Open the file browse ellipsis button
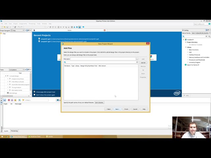Viewport: 211px width, 158px height. click(137, 59)
